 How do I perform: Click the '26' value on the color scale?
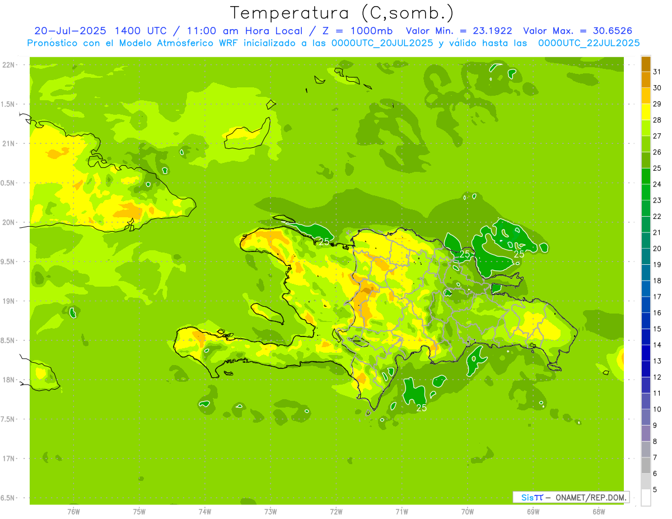coord(657,152)
